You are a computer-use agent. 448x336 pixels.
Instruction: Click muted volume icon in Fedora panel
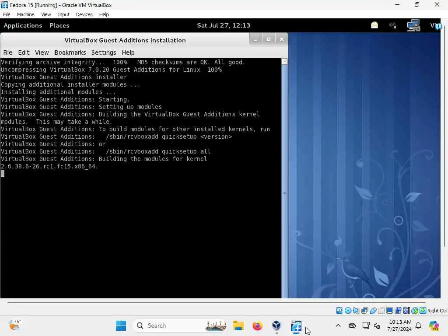pos(392,25)
